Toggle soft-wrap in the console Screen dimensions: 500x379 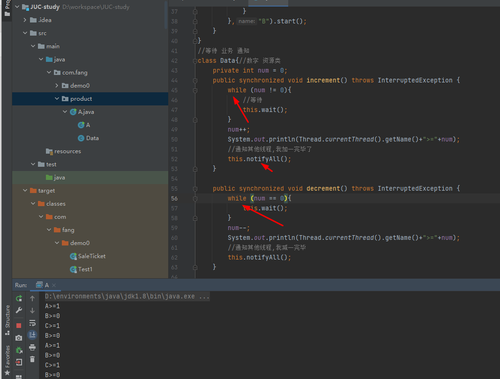click(32, 323)
